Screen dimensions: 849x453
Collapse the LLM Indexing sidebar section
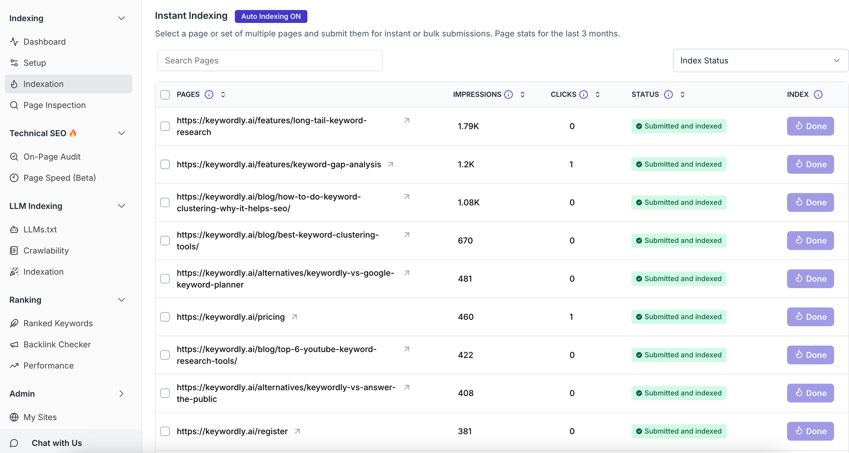(121, 206)
